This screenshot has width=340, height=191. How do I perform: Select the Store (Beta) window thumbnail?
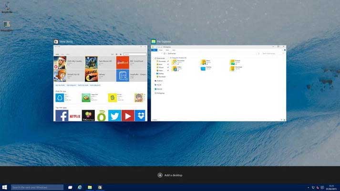coord(101,83)
